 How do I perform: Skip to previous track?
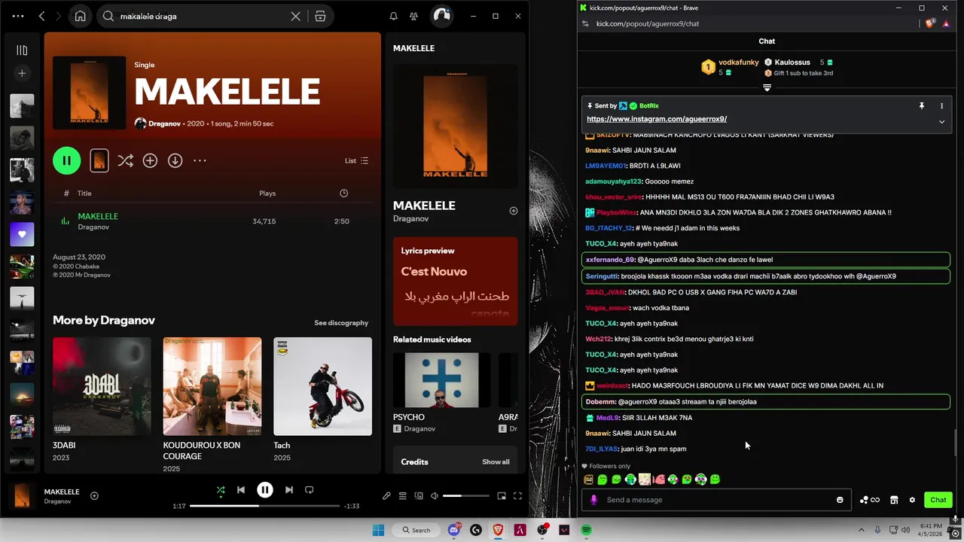241,490
